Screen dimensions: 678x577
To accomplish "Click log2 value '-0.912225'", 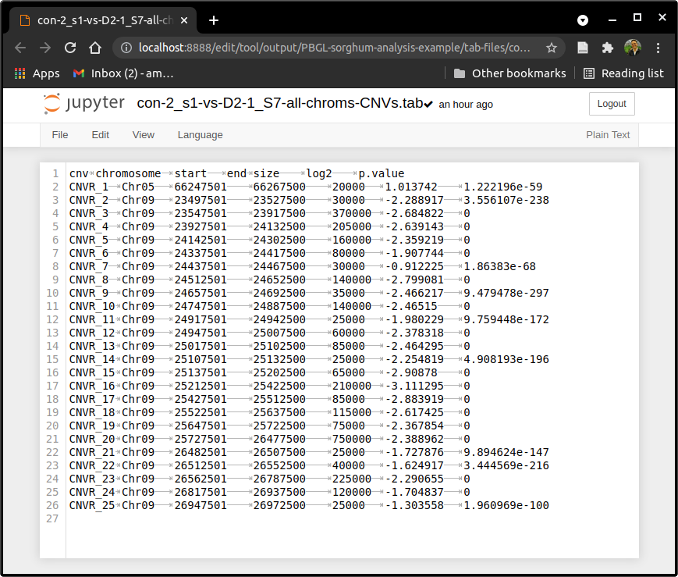I will 414,267.
